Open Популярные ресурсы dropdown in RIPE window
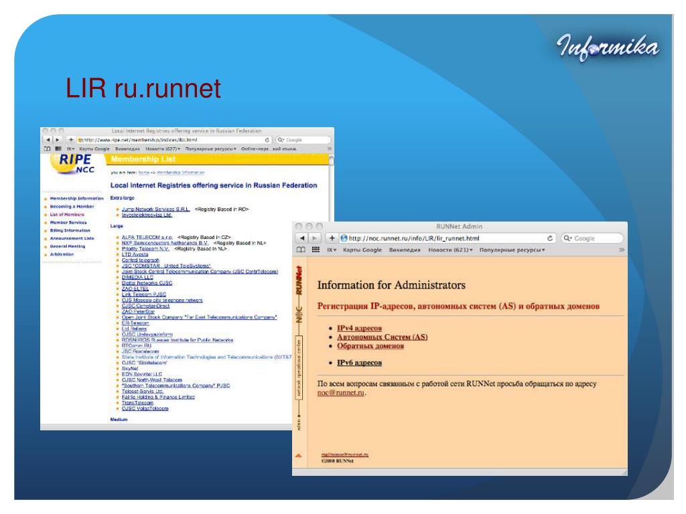 click(210, 149)
